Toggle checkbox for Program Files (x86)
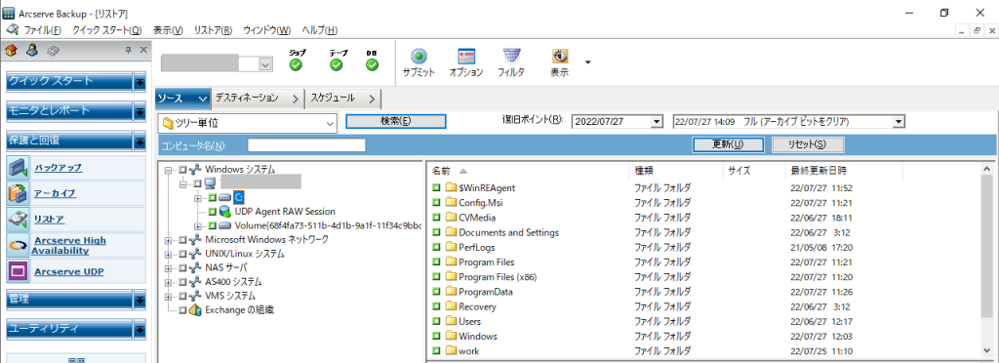 pos(436,277)
